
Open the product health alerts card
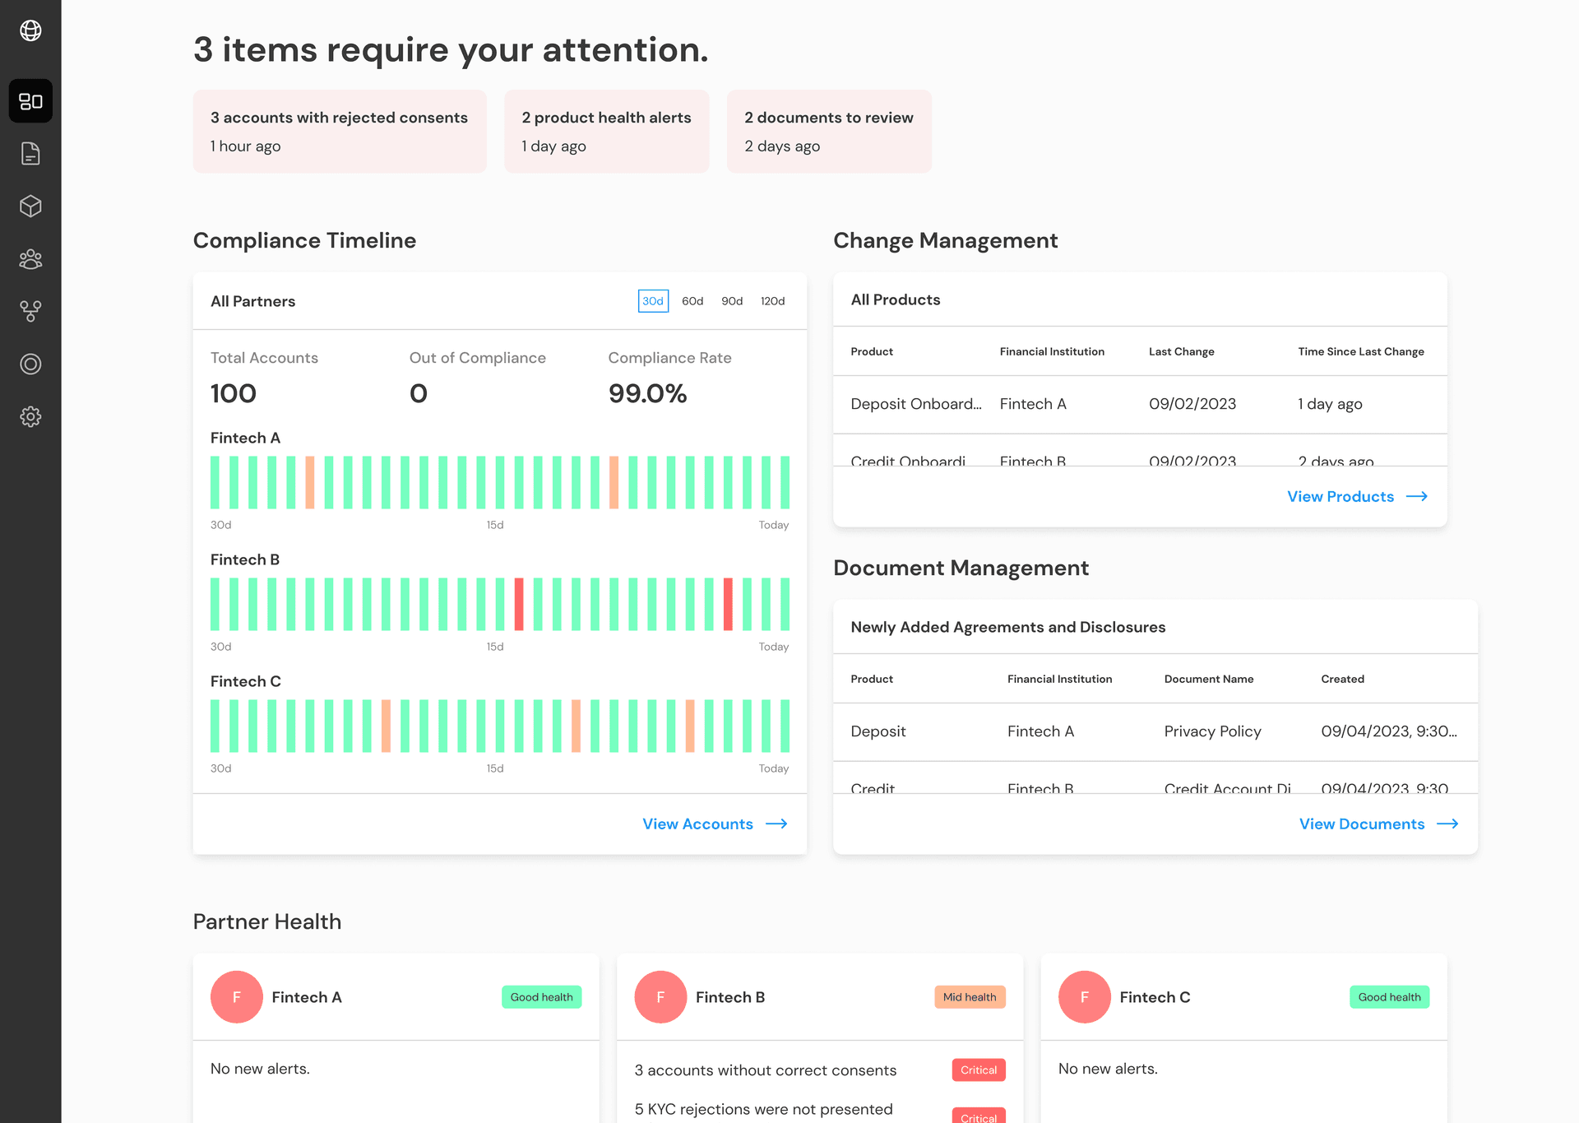click(606, 132)
